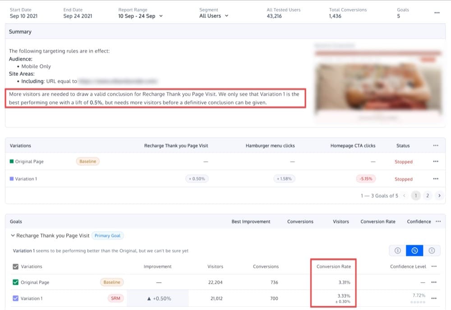Click the purple Variation 1 color swatch

click(12, 178)
